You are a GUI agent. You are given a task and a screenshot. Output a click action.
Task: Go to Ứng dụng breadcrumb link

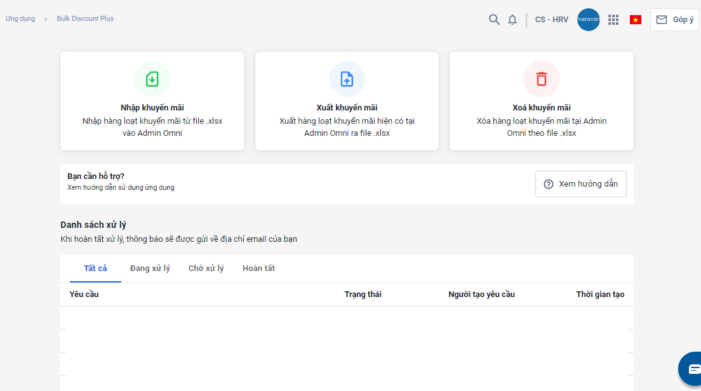(x=20, y=19)
